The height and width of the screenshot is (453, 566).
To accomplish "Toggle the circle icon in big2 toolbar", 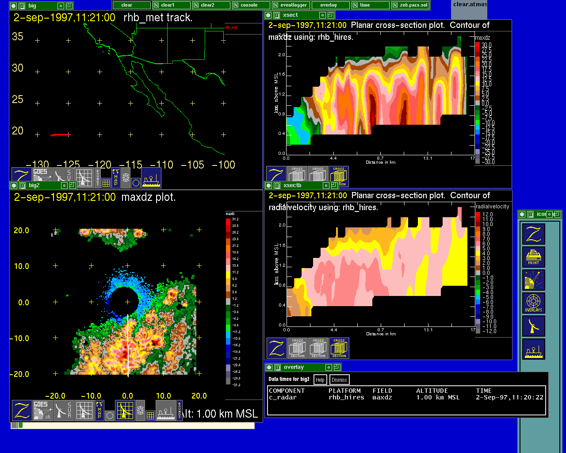I will coord(110,415).
